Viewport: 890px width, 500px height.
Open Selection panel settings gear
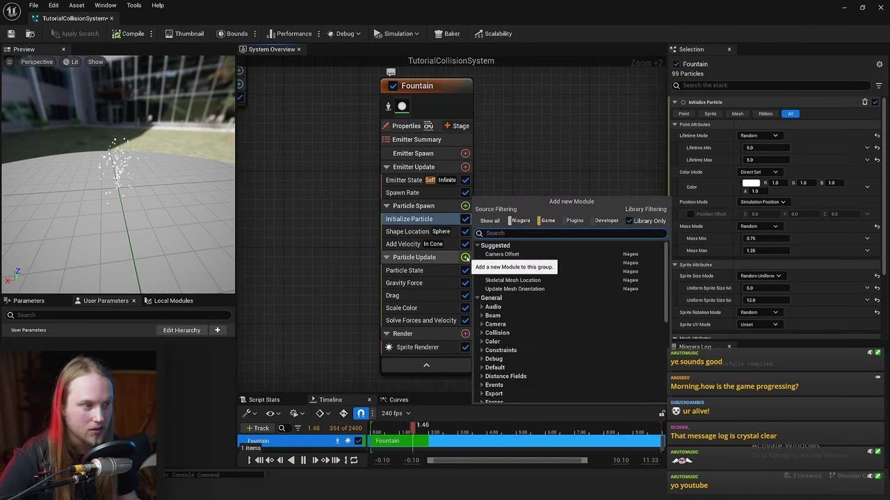tap(879, 64)
